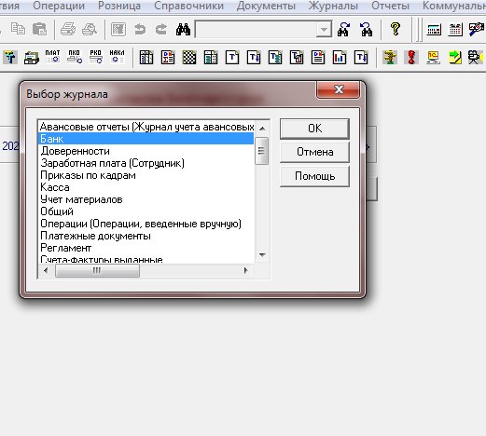Click the ДК document lines icon
This screenshot has height=436, width=486.
click(x=318, y=58)
